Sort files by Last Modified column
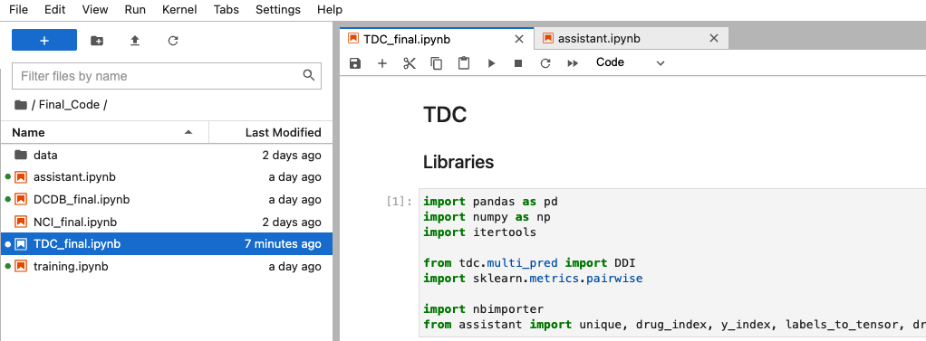926x341 pixels. pos(271,132)
